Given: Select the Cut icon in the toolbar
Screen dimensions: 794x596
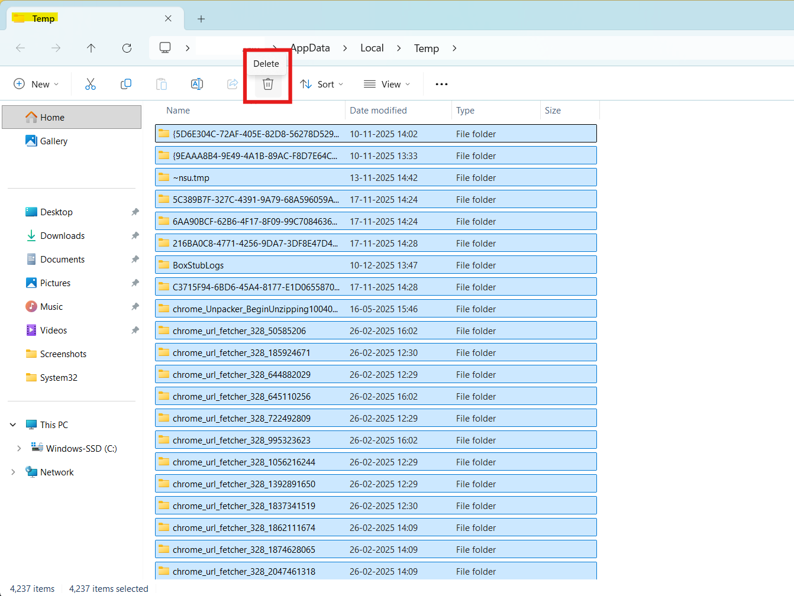Looking at the screenshot, I should click(90, 84).
